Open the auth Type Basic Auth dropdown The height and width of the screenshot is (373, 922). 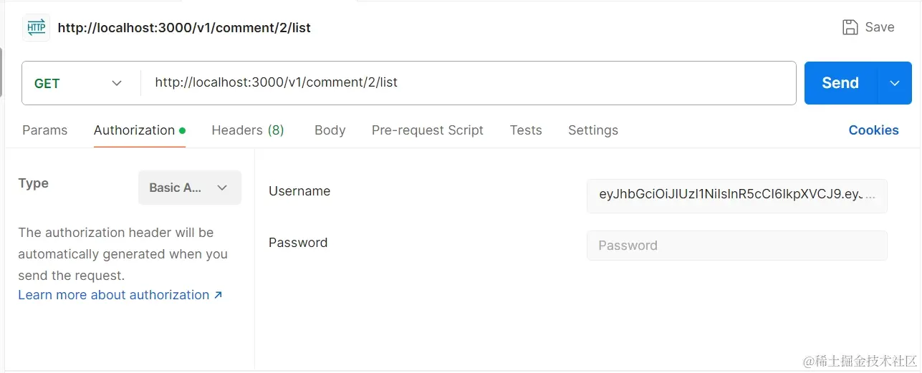point(190,188)
